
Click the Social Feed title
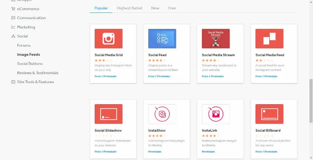[157, 55]
